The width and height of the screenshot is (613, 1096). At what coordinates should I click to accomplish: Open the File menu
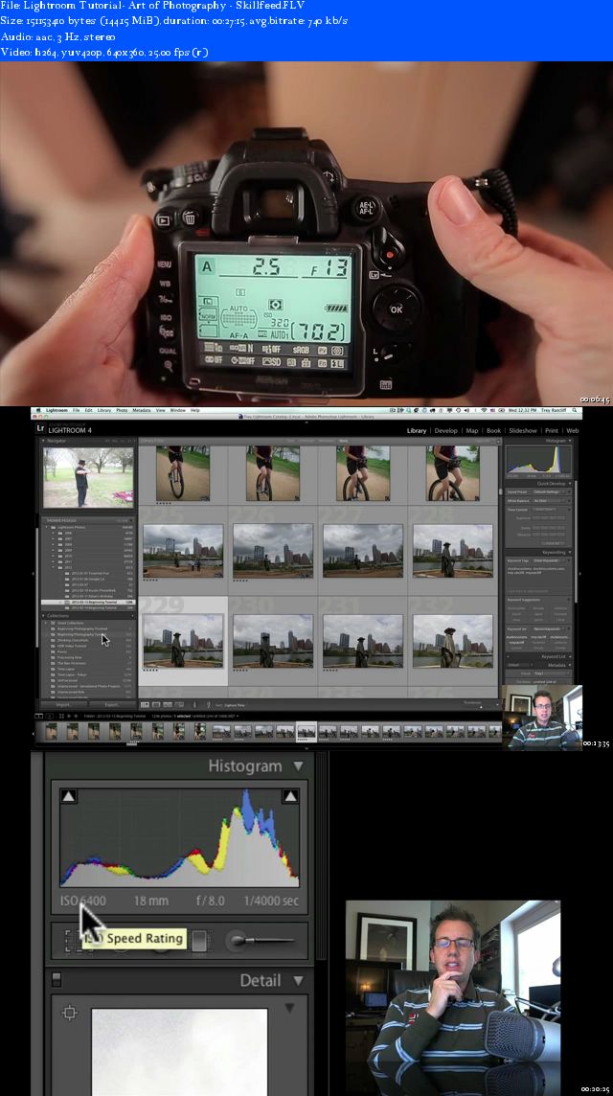tap(77, 410)
